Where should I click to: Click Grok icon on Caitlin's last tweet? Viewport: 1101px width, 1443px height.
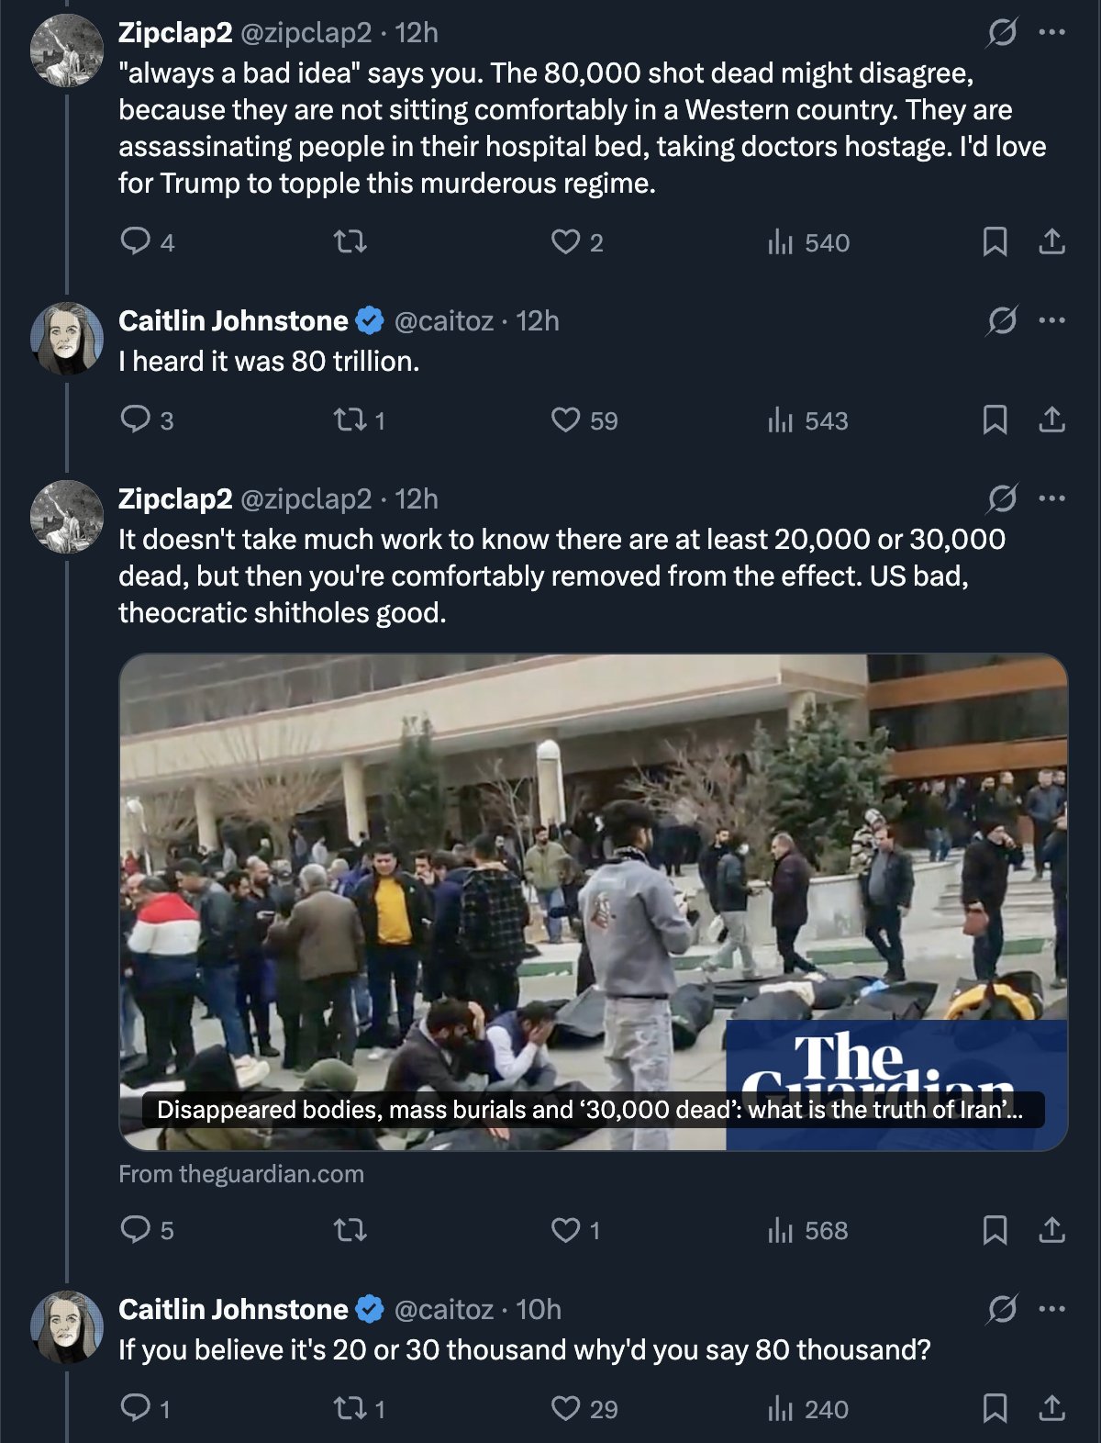coord(1001,1310)
